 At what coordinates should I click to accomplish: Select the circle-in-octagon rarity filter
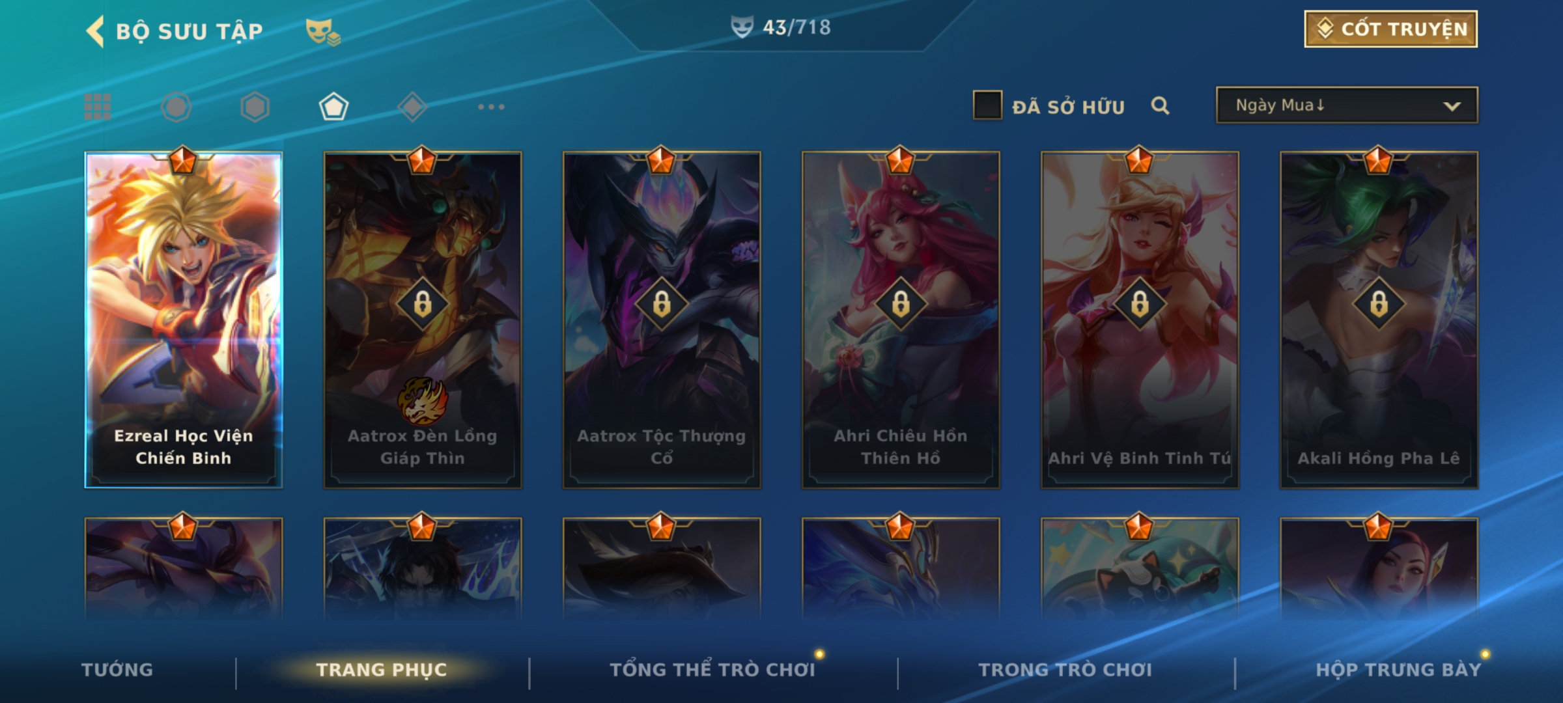[x=176, y=107]
